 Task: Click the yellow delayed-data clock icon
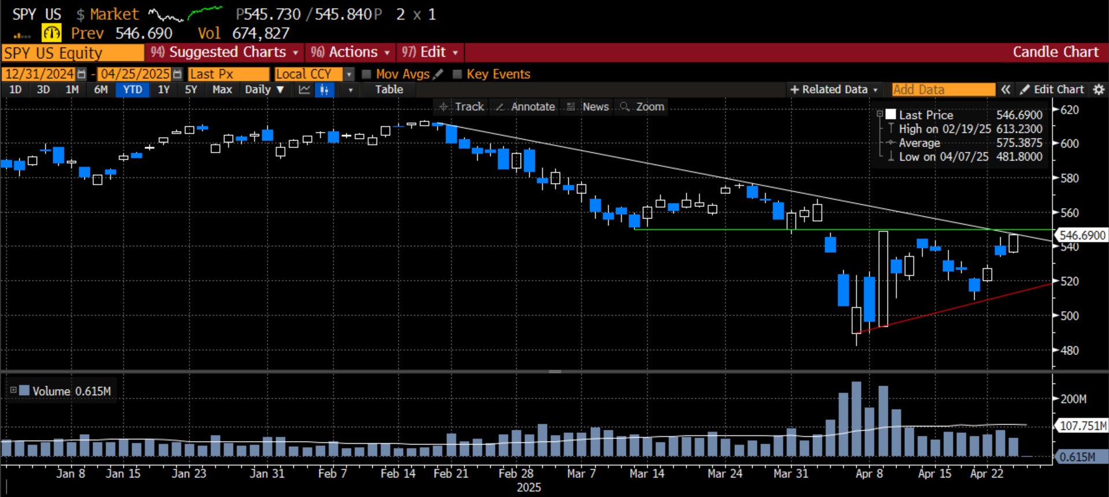(51, 33)
